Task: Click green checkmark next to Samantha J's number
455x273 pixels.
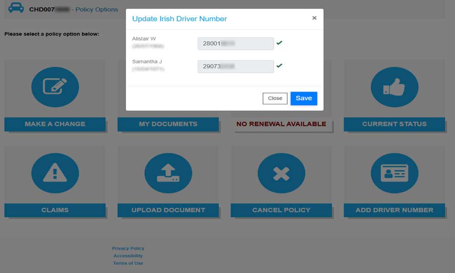Action: point(279,66)
